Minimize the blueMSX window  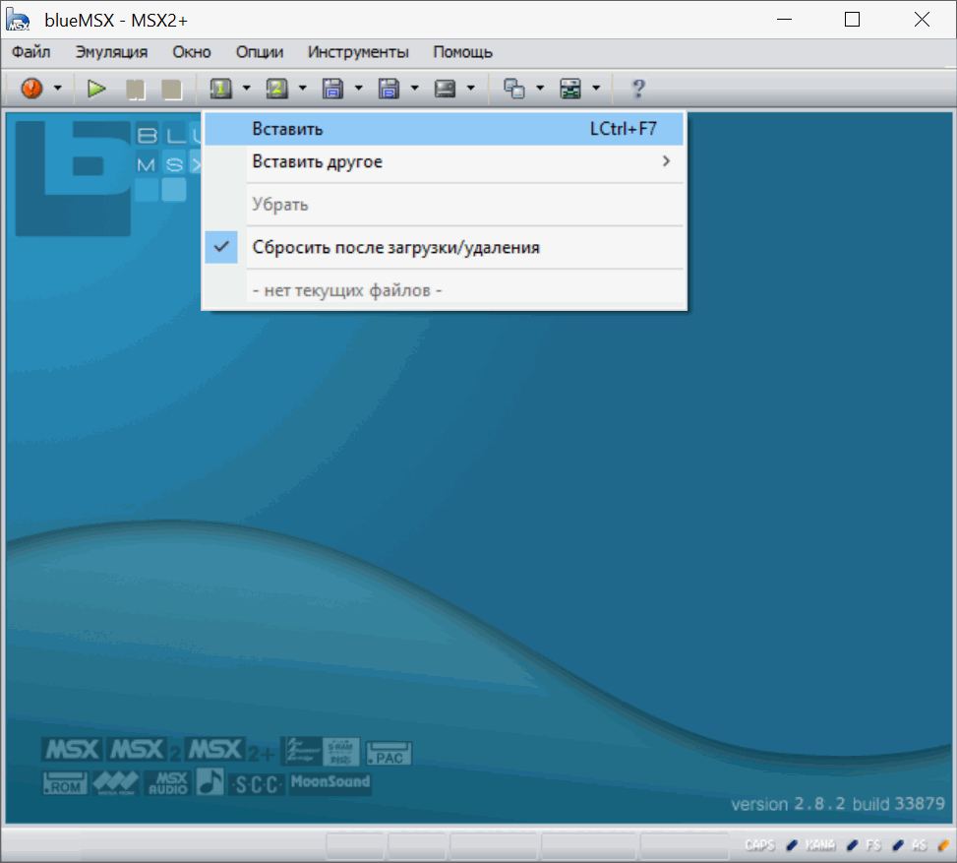coord(784,20)
